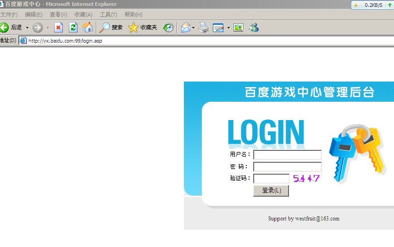This screenshot has height=247, width=394.
Task: Open the Back button history dropdown arrow
Action: point(27,27)
